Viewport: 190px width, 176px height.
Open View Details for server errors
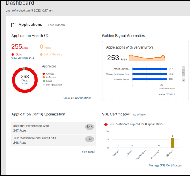(x=167, y=94)
